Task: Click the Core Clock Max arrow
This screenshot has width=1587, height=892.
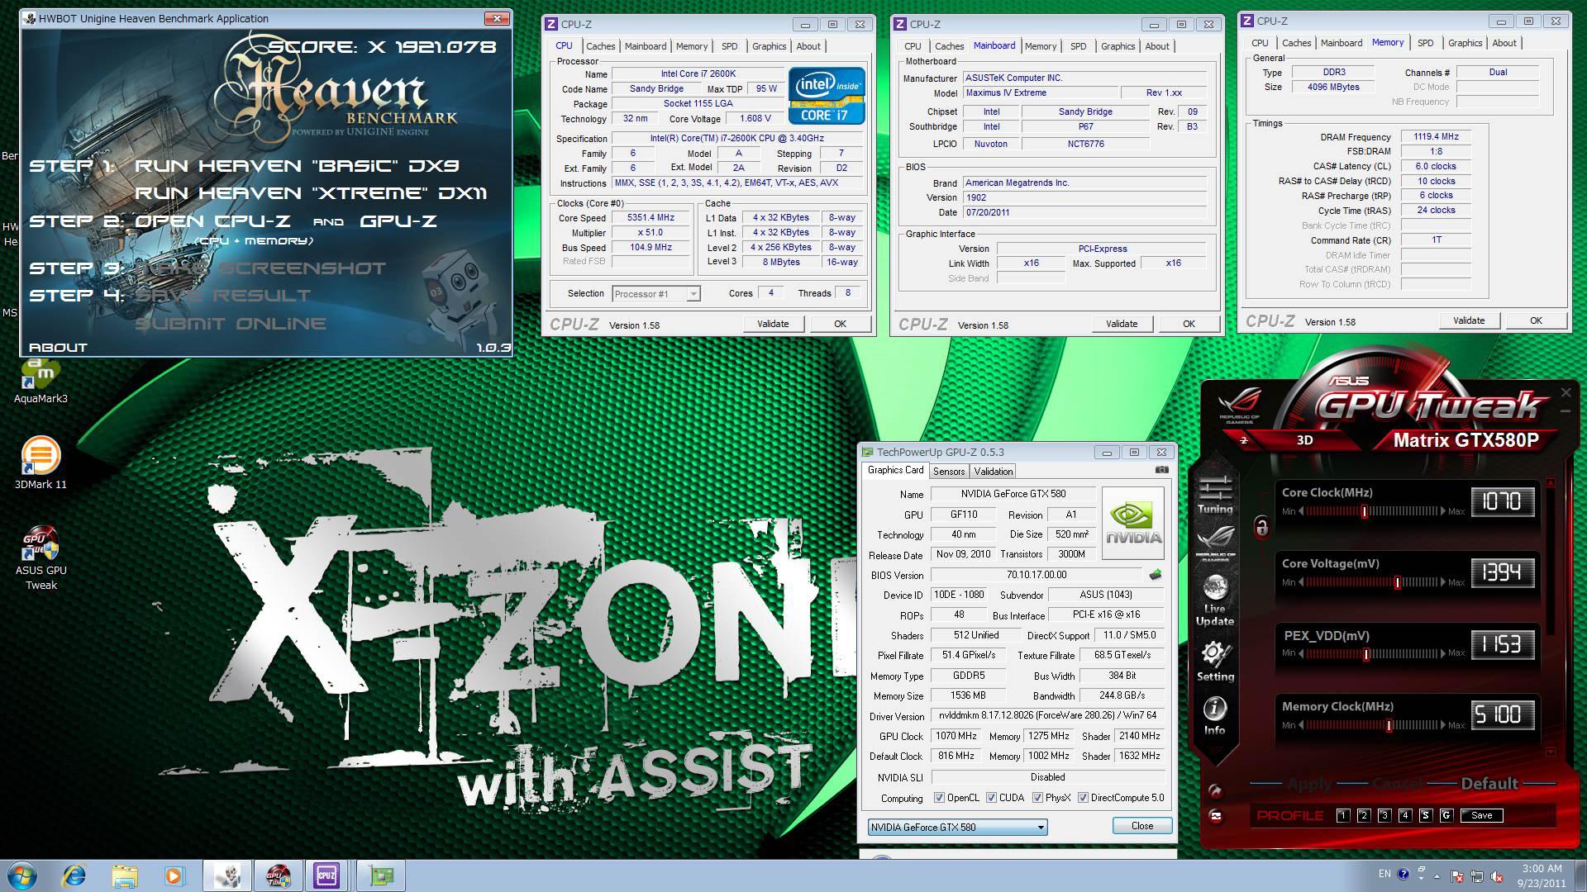Action: click(1443, 511)
